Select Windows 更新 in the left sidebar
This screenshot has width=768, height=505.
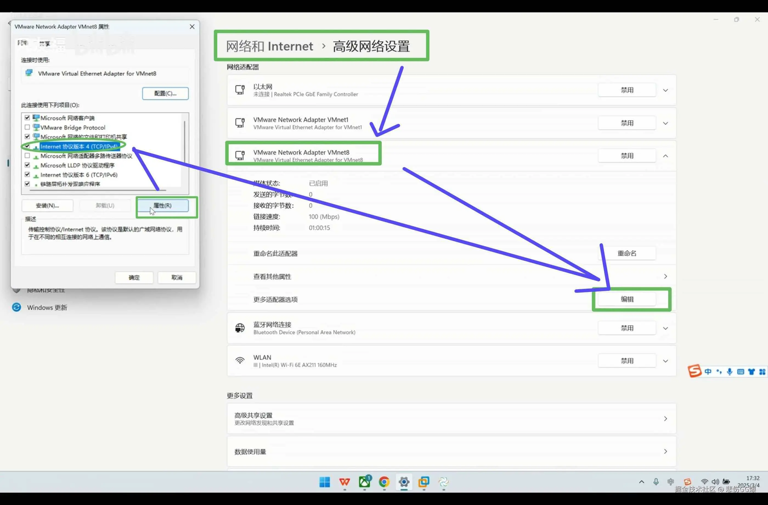pyautogui.click(x=47, y=307)
